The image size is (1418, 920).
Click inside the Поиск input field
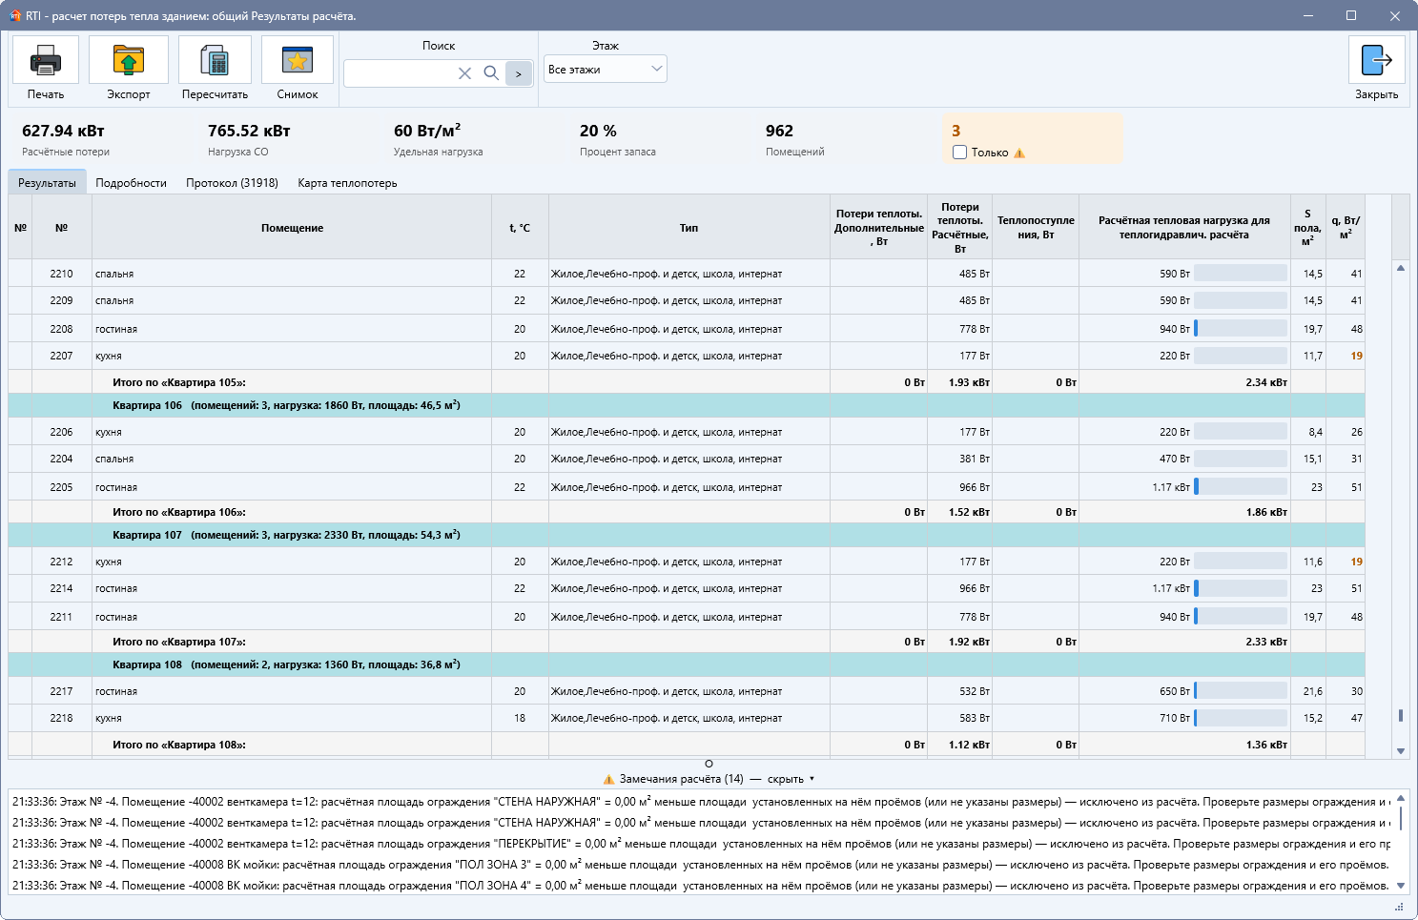[x=400, y=73]
